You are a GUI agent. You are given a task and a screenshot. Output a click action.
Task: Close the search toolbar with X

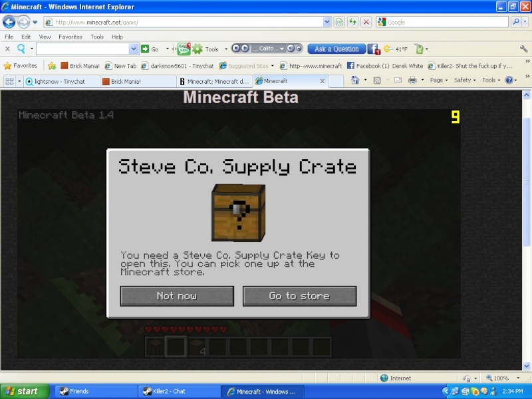pos(7,49)
